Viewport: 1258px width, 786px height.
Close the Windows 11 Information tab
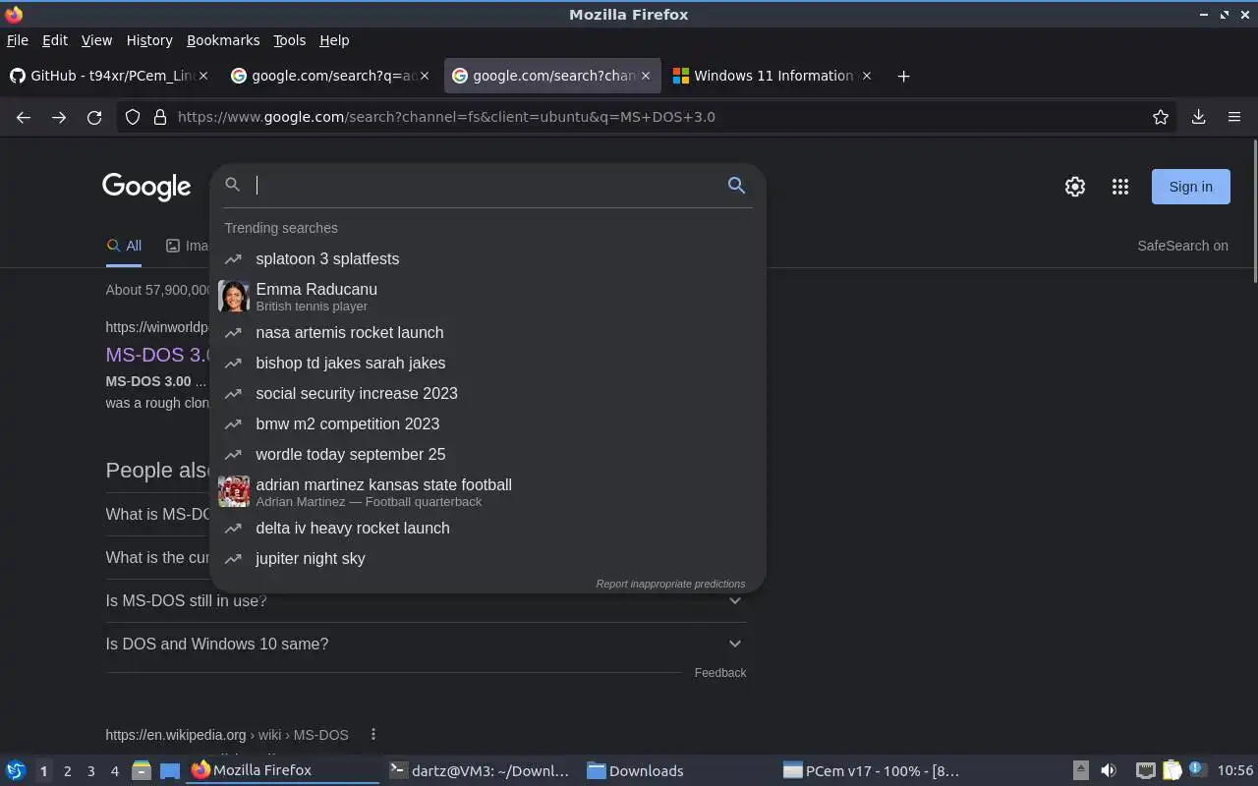[866, 76]
